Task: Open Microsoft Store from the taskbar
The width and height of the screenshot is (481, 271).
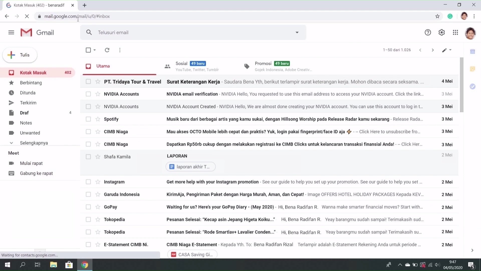Action: point(69,265)
